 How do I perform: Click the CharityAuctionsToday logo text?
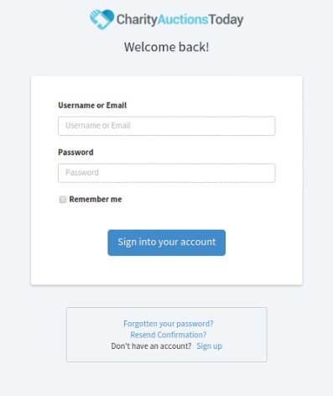[x=180, y=19]
